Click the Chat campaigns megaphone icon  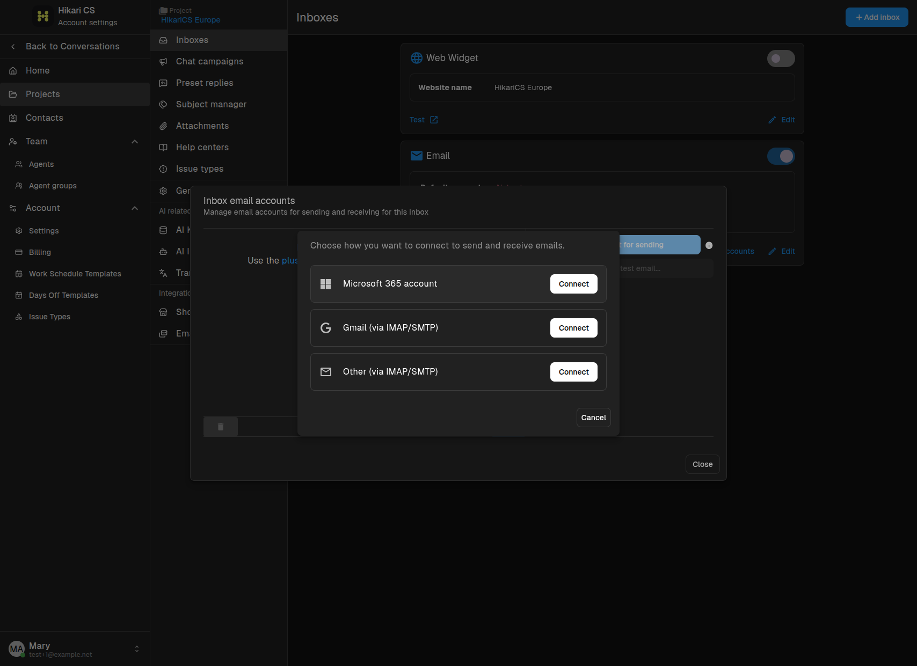pyautogui.click(x=163, y=62)
